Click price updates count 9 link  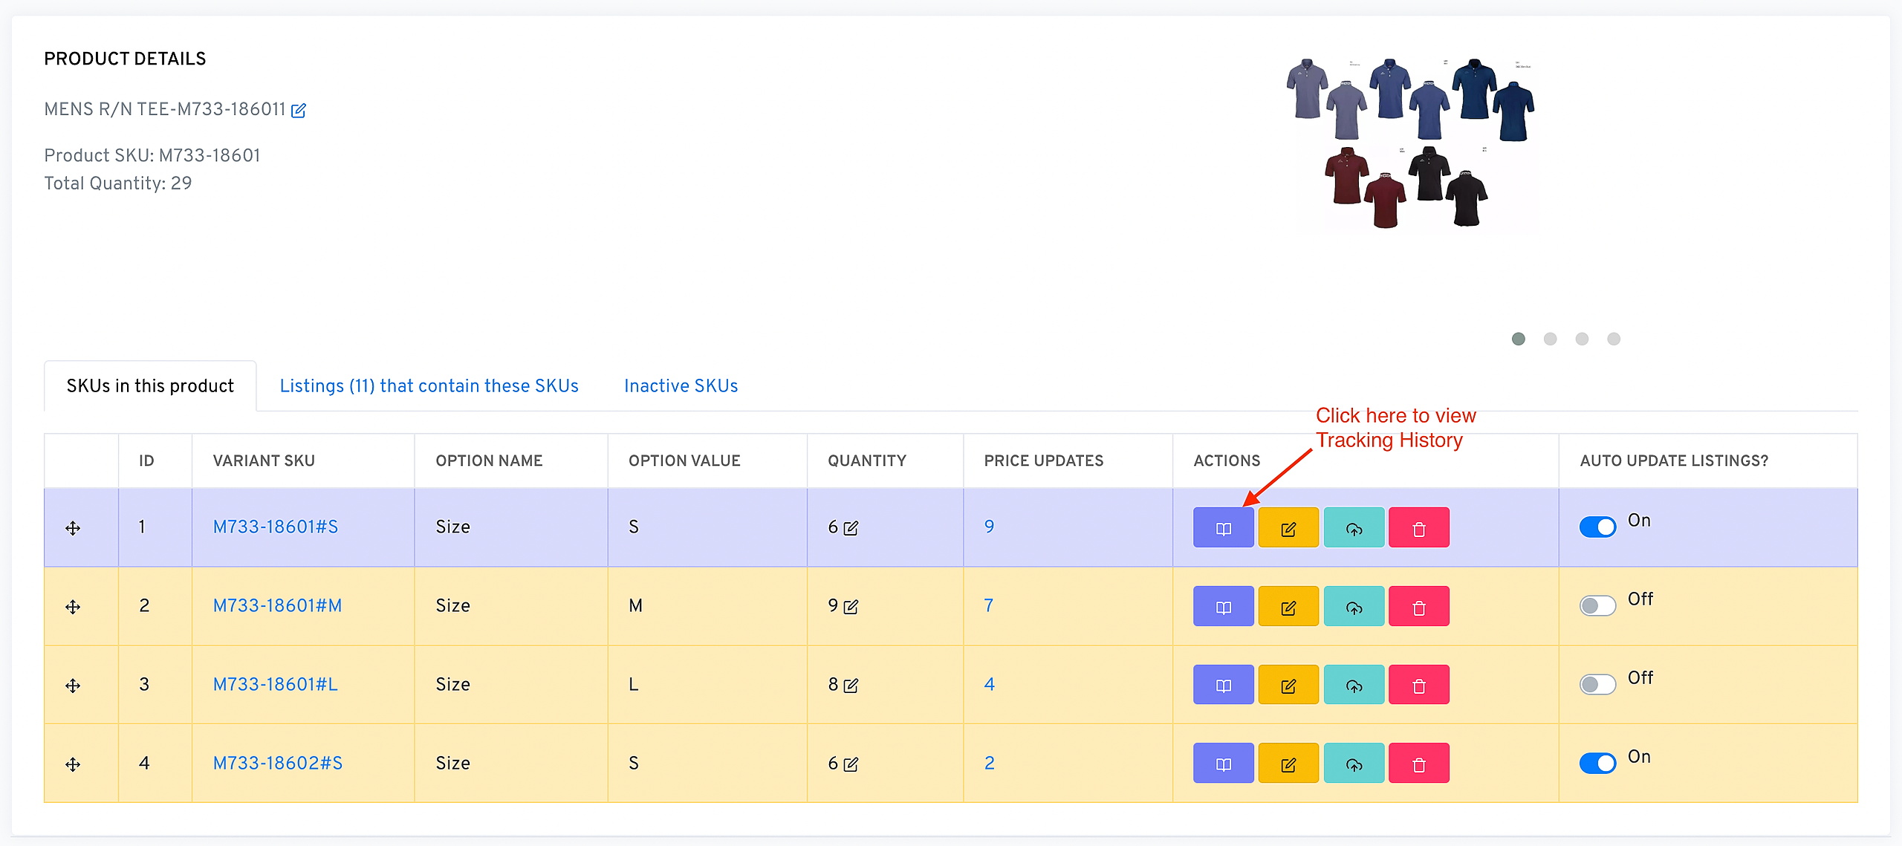(x=989, y=527)
